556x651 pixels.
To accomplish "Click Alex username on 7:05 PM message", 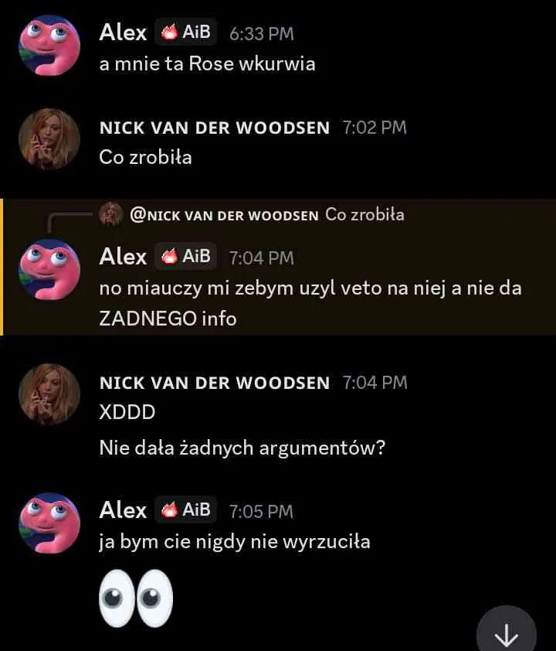I will (123, 510).
